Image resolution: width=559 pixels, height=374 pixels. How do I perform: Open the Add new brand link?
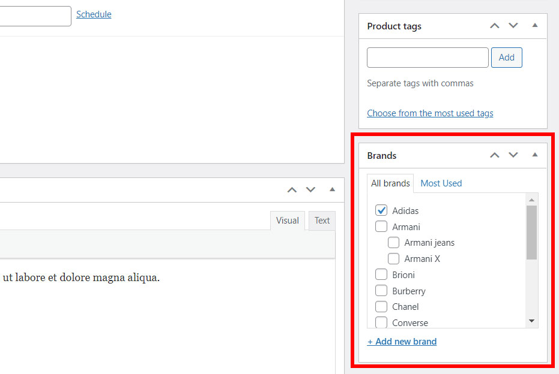pos(402,342)
